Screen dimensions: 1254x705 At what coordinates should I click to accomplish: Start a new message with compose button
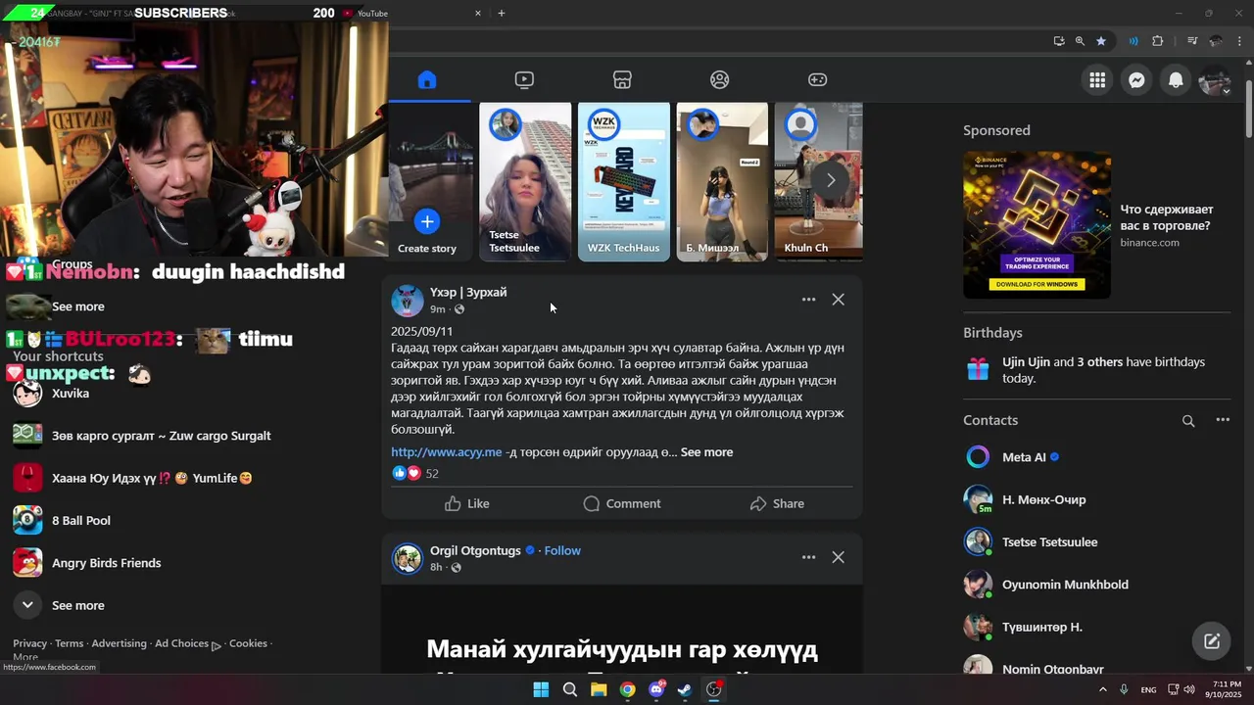pyautogui.click(x=1212, y=641)
